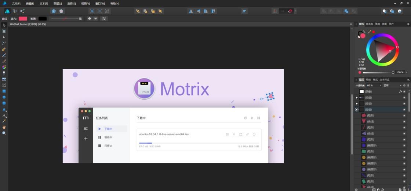Select the Fill (gradient) tool
The image size is (411, 191).
click(x=4, y=67)
